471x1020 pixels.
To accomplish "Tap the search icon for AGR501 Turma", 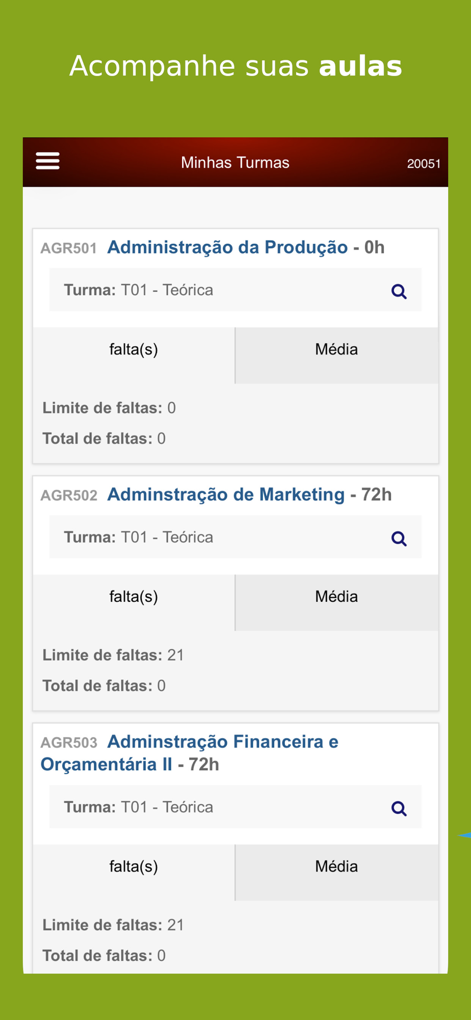I will click(399, 292).
